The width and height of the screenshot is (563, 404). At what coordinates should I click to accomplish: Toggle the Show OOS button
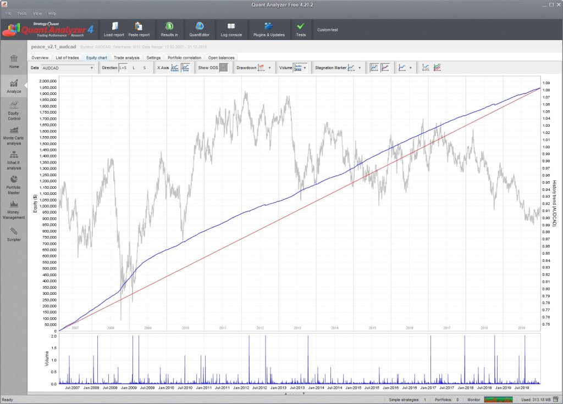pyautogui.click(x=223, y=68)
